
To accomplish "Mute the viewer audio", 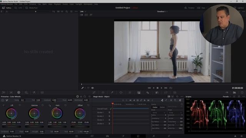I will (93, 88).
